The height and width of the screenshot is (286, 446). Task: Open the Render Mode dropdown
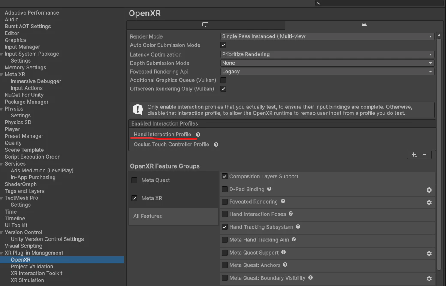[x=327, y=36]
